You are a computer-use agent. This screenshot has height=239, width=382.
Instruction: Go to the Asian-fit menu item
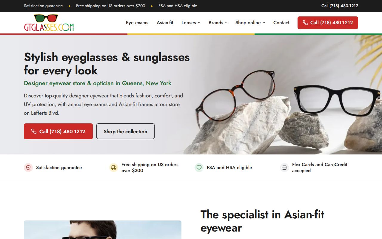pos(165,23)
